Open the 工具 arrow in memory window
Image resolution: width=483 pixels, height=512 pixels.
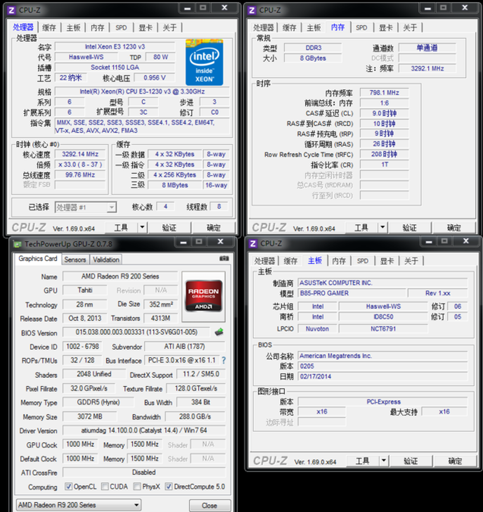tap(383, 227)
